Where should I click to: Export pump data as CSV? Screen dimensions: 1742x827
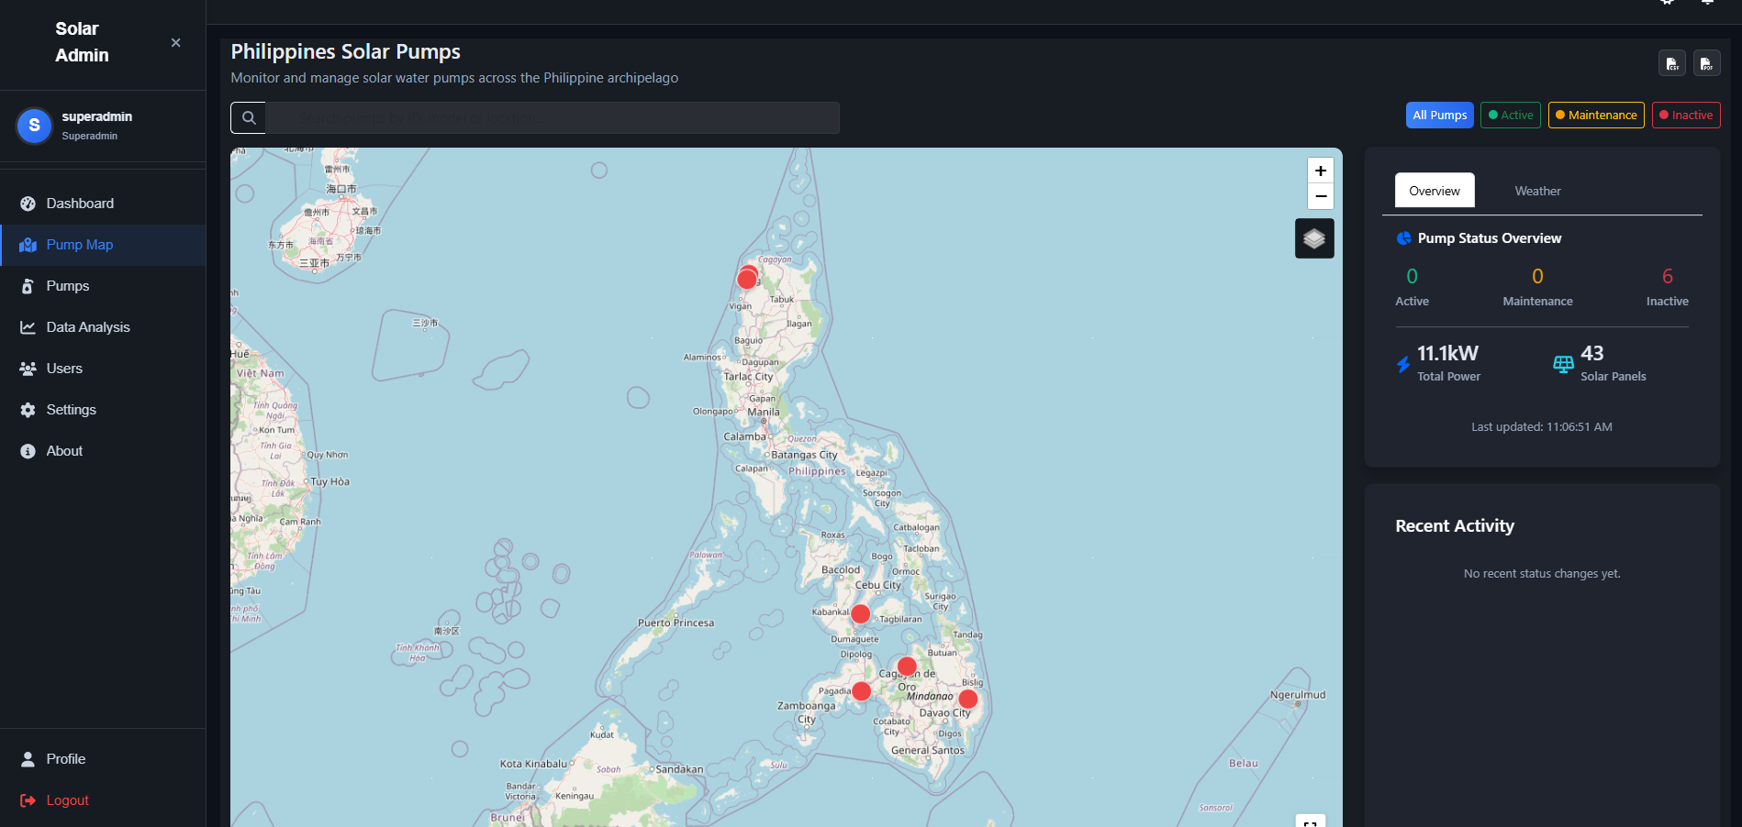click(1671, 62)
